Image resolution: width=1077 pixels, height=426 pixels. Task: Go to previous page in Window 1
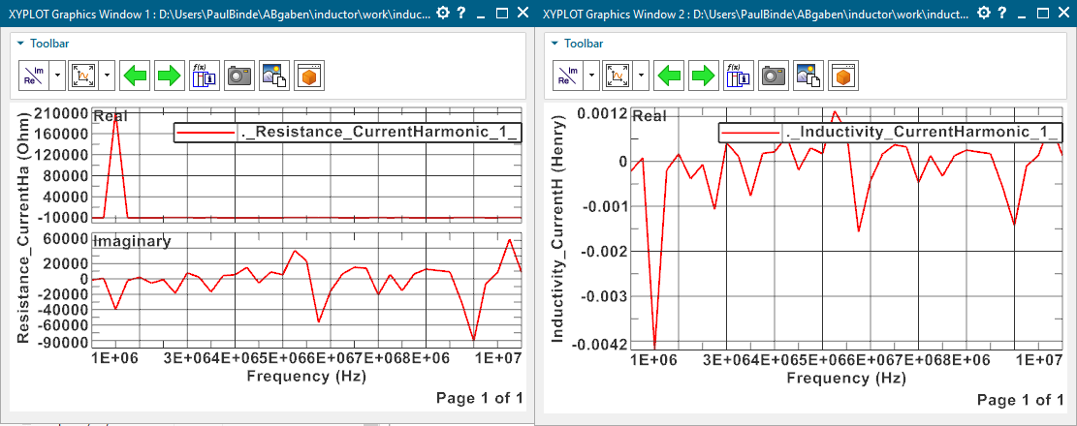tap(137, 75)
